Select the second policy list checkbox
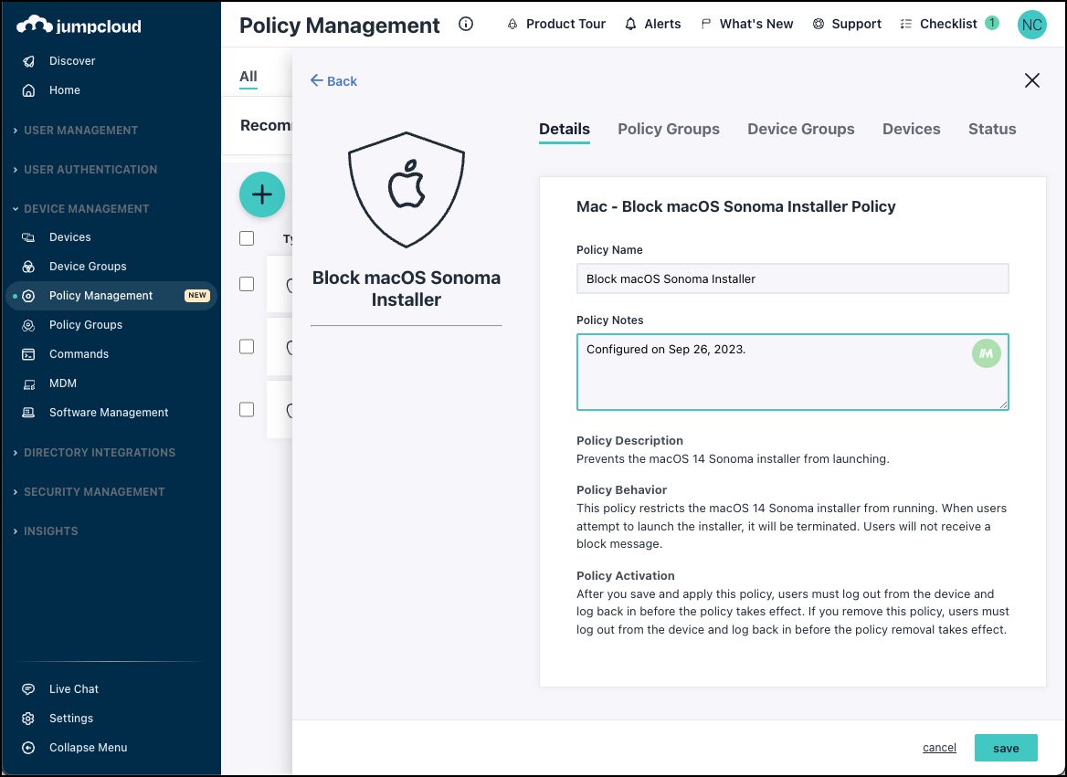The image size is (1067, 777). 246,346
